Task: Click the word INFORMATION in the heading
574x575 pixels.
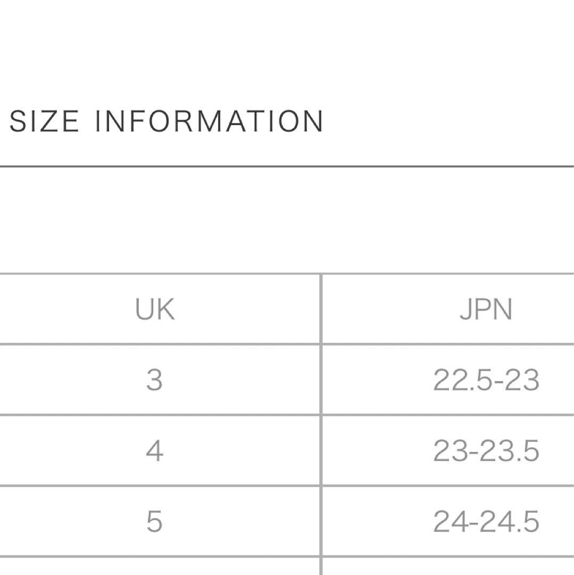Action: [209, 121]
